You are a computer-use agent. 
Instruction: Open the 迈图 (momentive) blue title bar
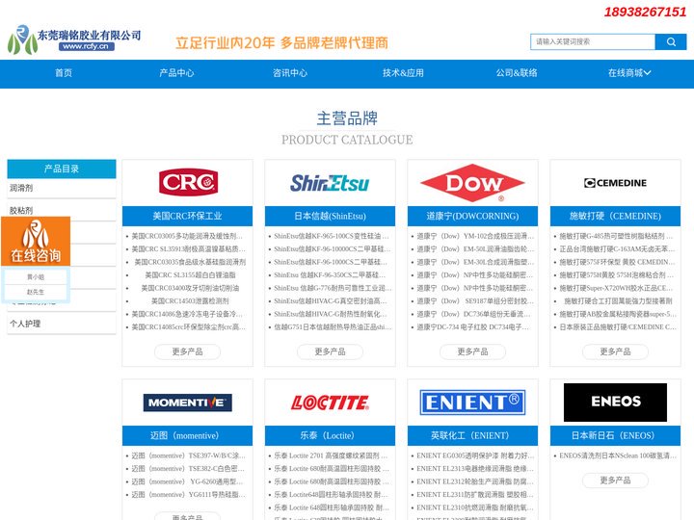pyautogui.click(x=188, y=435)
